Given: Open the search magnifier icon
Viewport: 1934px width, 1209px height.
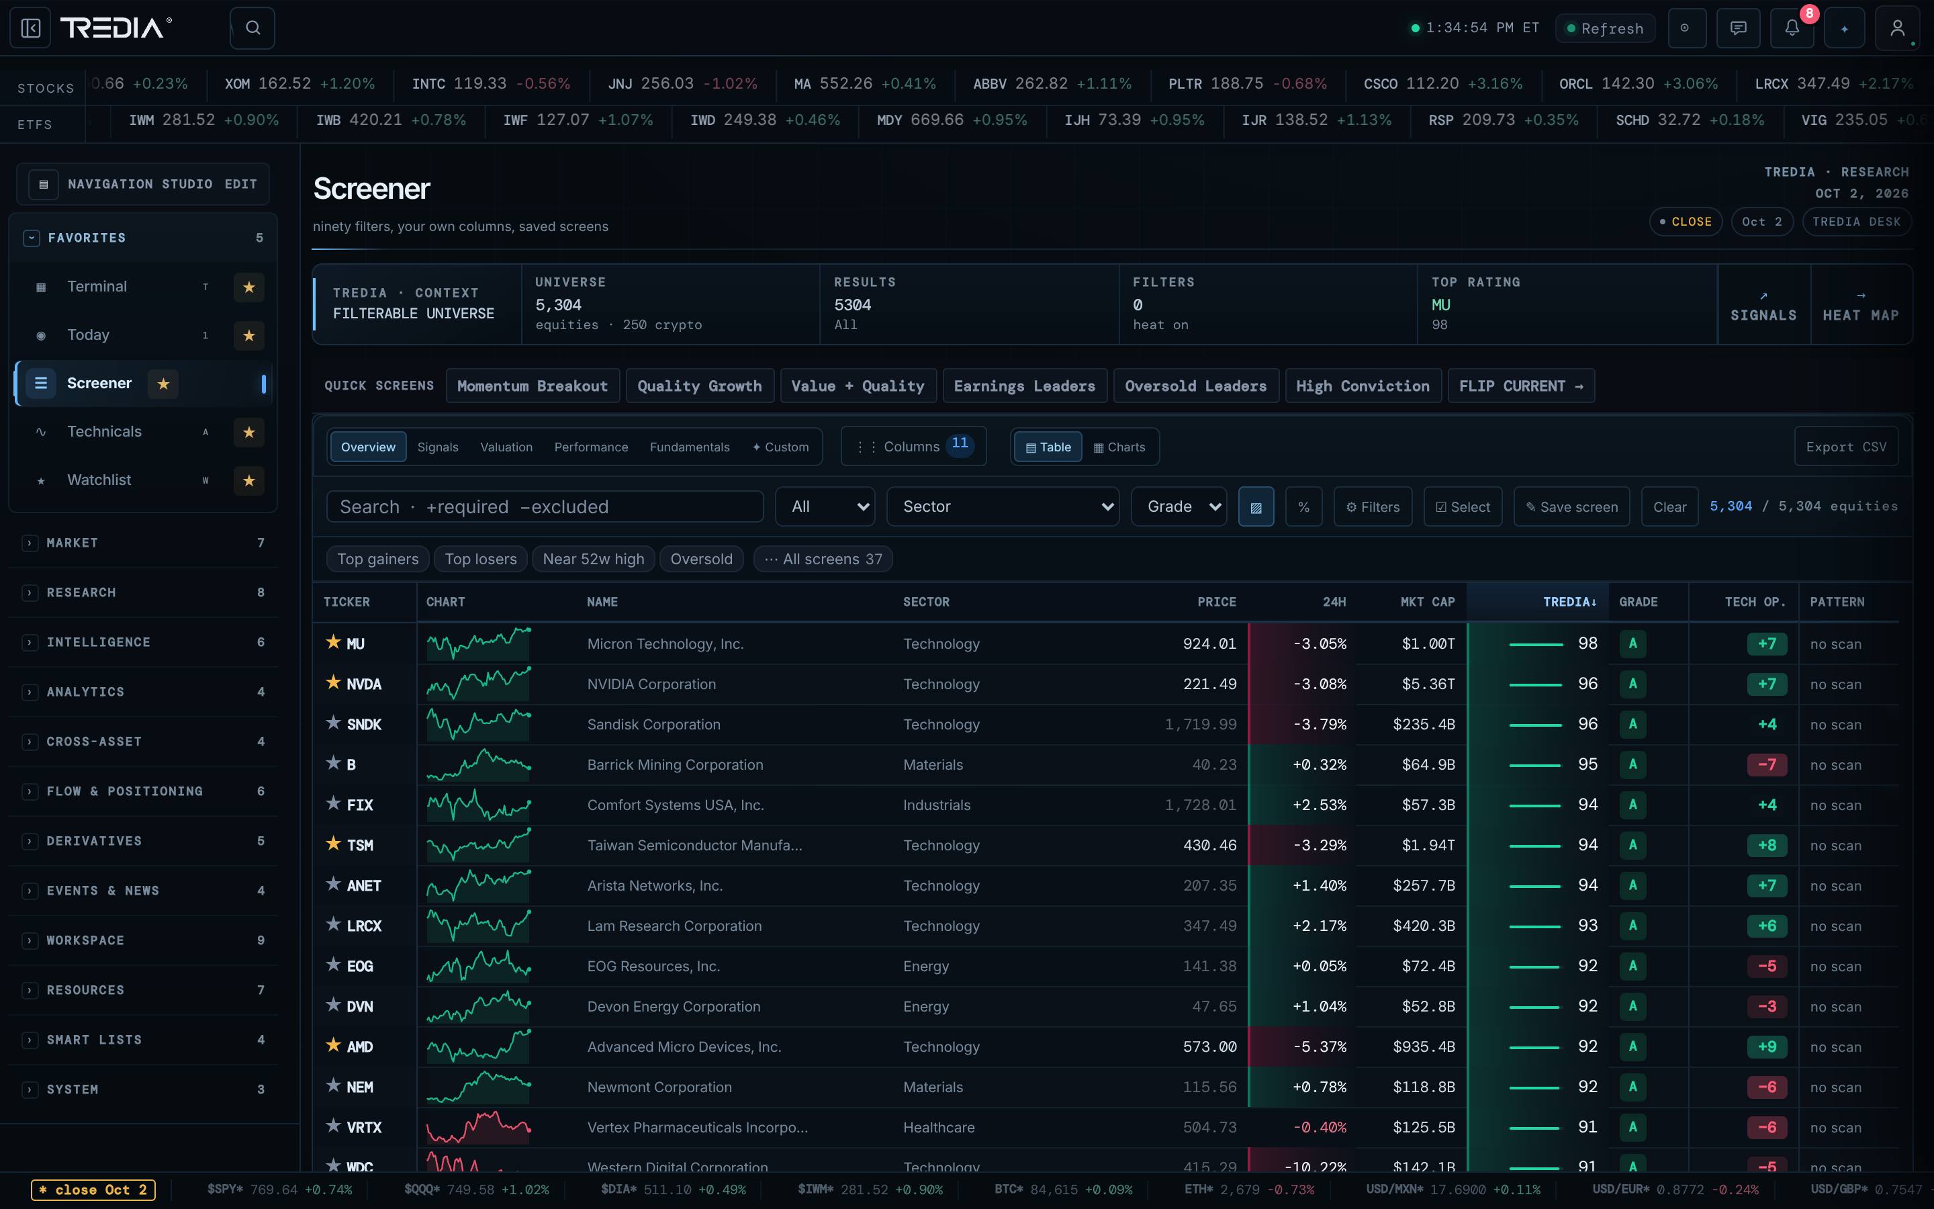Looking at the screenshot, I should point(252,28).
